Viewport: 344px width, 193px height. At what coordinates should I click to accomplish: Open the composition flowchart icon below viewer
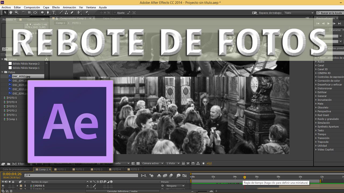[x=198, y=163]
